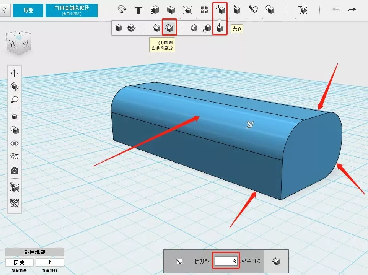Toggle grid visibility icon in navigation bar
This screenshot has width=368, height=275.
pos(14,156)
